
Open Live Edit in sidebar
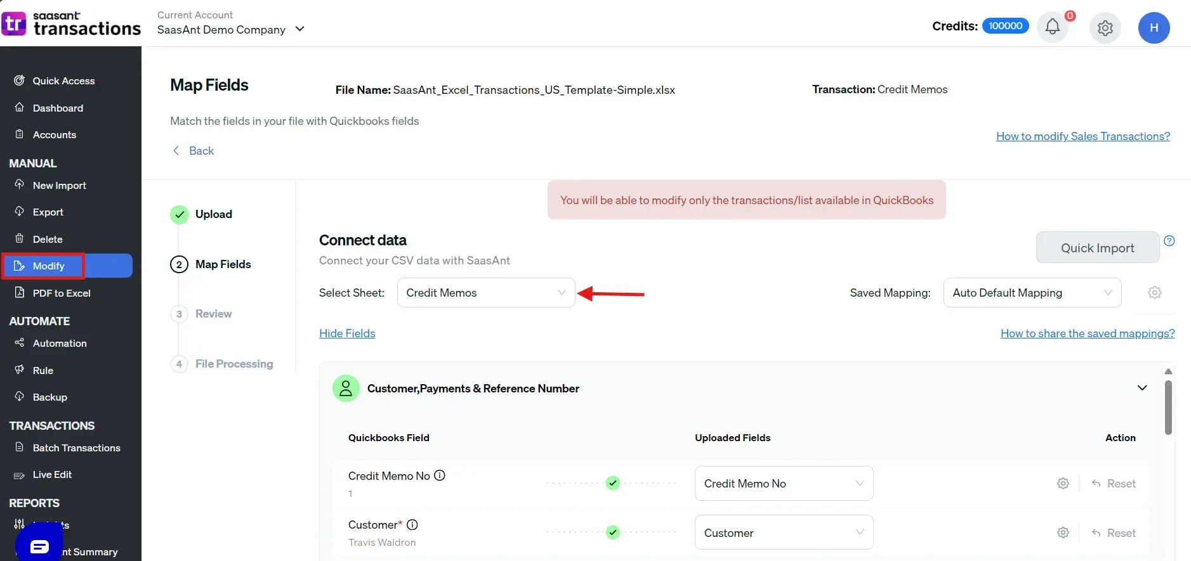pos(52,475)
